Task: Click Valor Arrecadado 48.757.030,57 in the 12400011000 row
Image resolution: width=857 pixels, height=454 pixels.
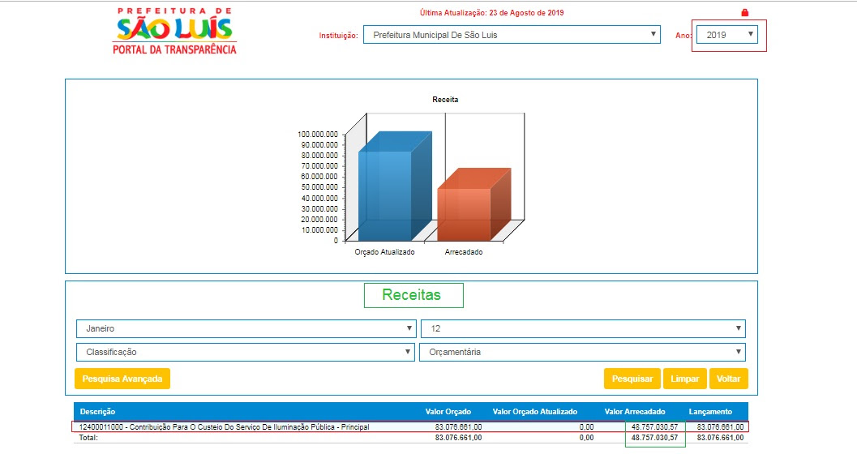Action: [654, 426]
